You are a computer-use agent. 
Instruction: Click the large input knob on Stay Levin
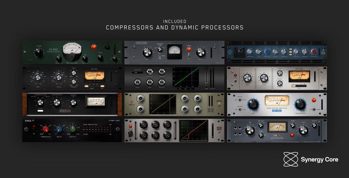147,53
